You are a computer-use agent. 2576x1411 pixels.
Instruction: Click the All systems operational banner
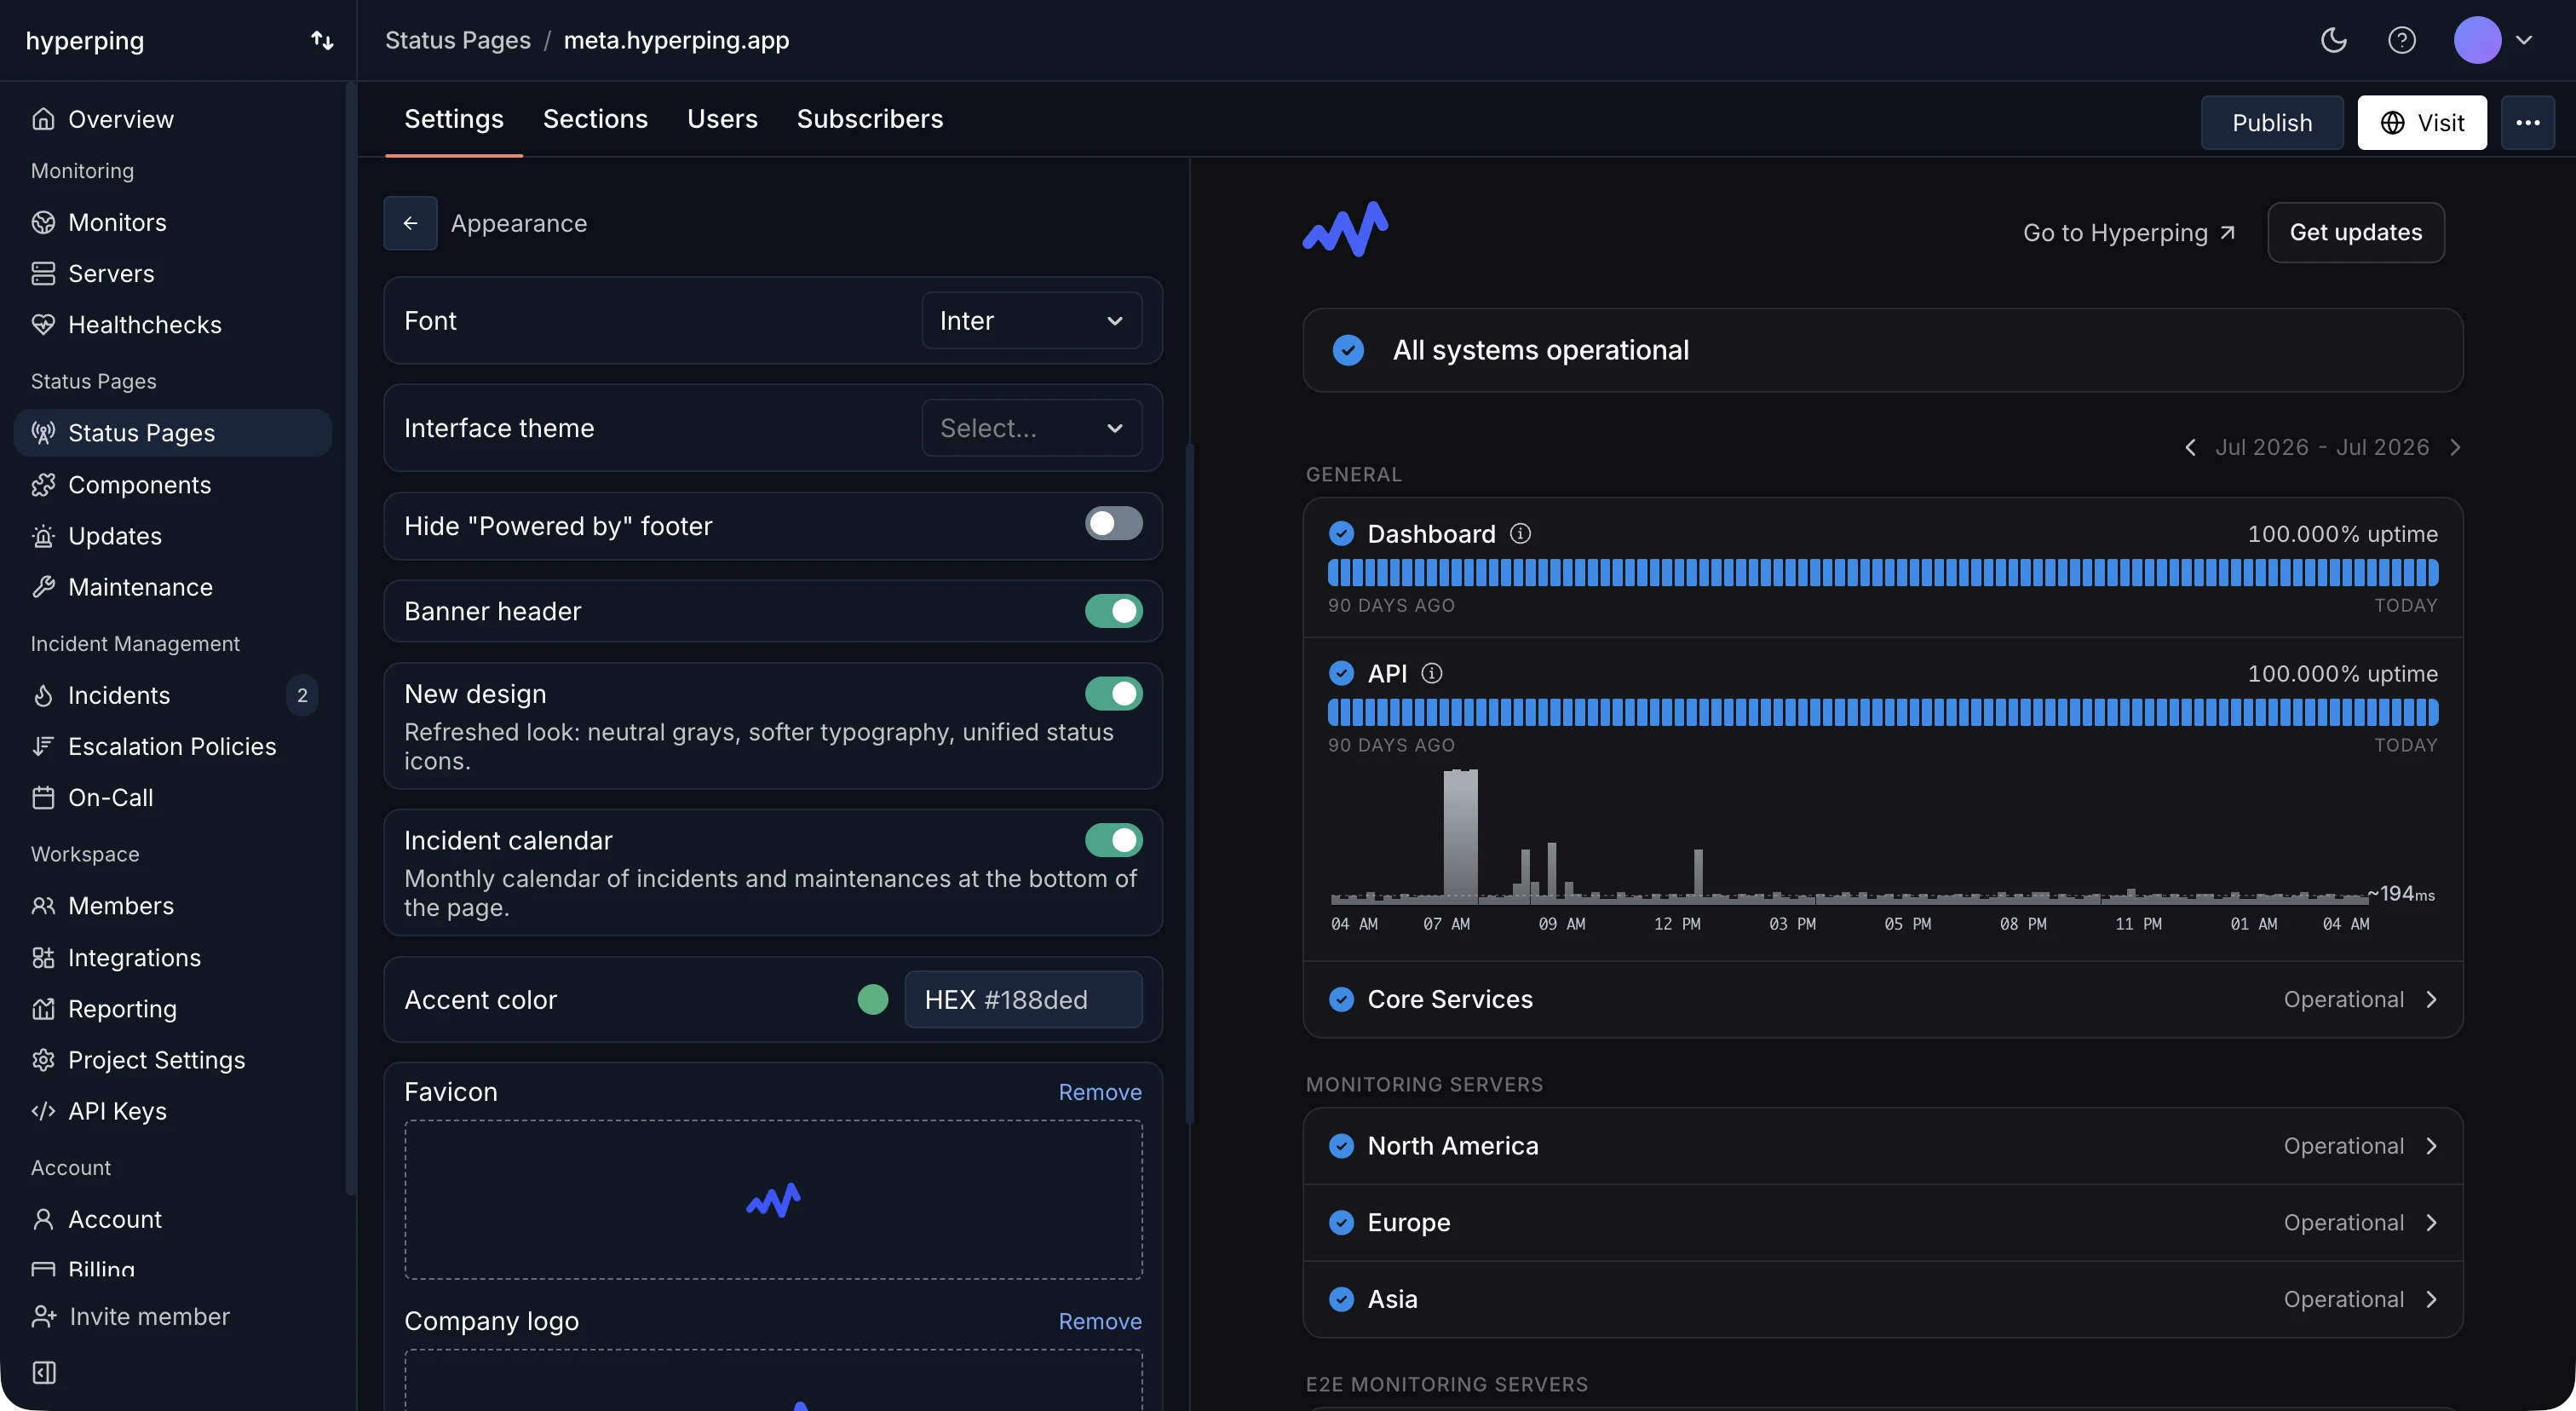1882,350
